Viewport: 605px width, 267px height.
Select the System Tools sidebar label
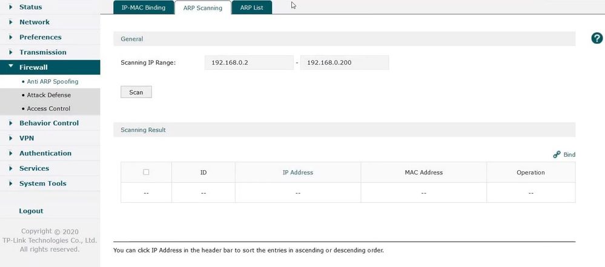pos(43,183)
